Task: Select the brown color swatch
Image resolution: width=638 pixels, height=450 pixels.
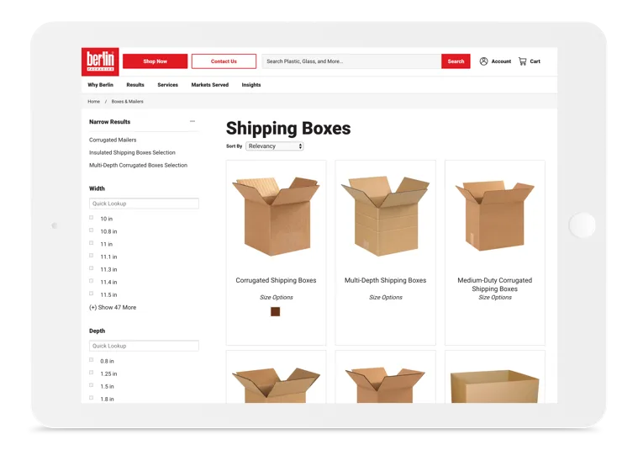Action: click(276, 311)
